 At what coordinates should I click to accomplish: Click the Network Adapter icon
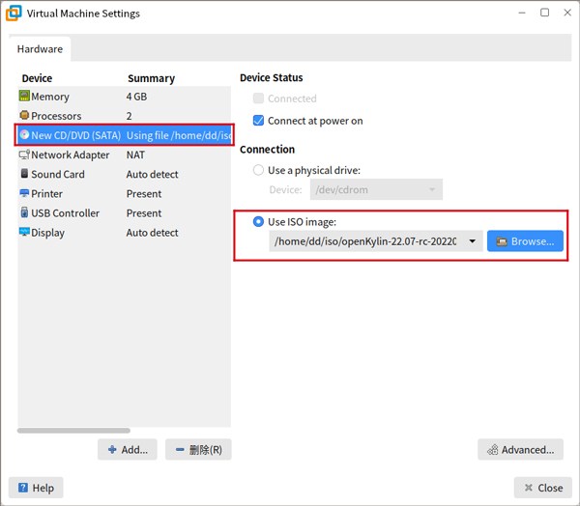coord(24,155)
